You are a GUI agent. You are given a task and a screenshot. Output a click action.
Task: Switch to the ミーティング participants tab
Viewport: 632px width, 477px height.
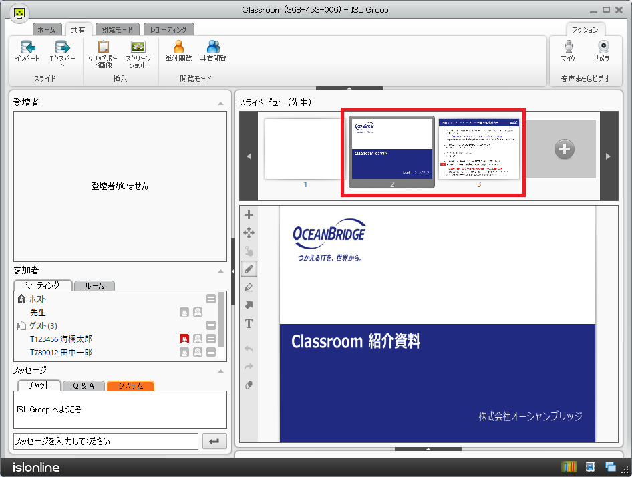(x=43, y=285)
